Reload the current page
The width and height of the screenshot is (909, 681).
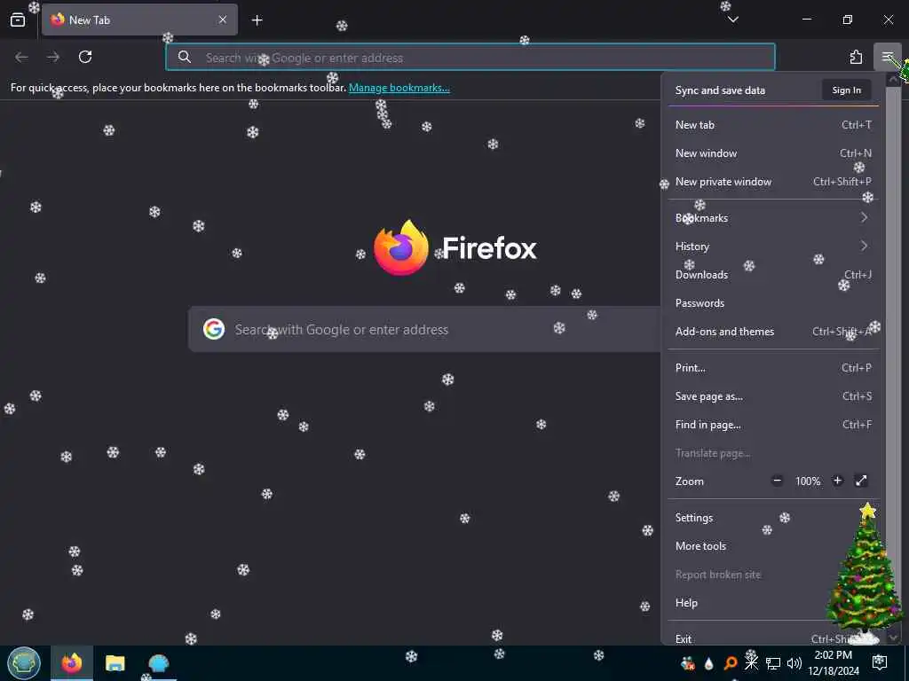[85, 57]
